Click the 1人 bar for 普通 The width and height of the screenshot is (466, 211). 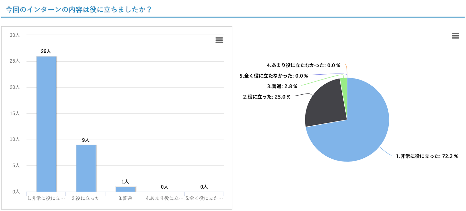coord(125,189)
